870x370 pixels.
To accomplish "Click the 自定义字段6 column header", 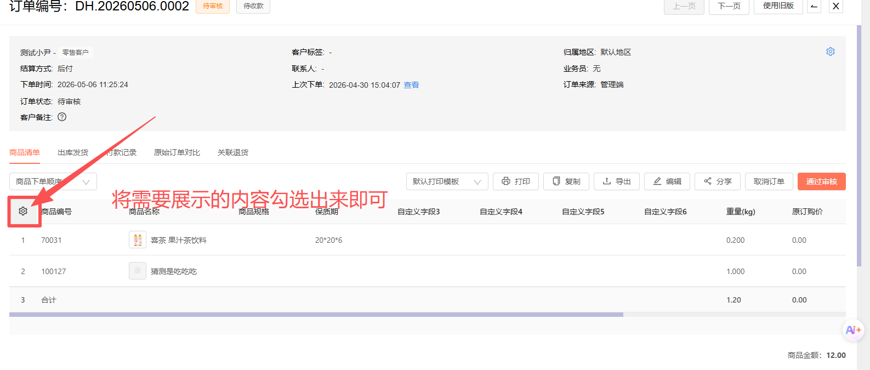I will click(666, 212).
